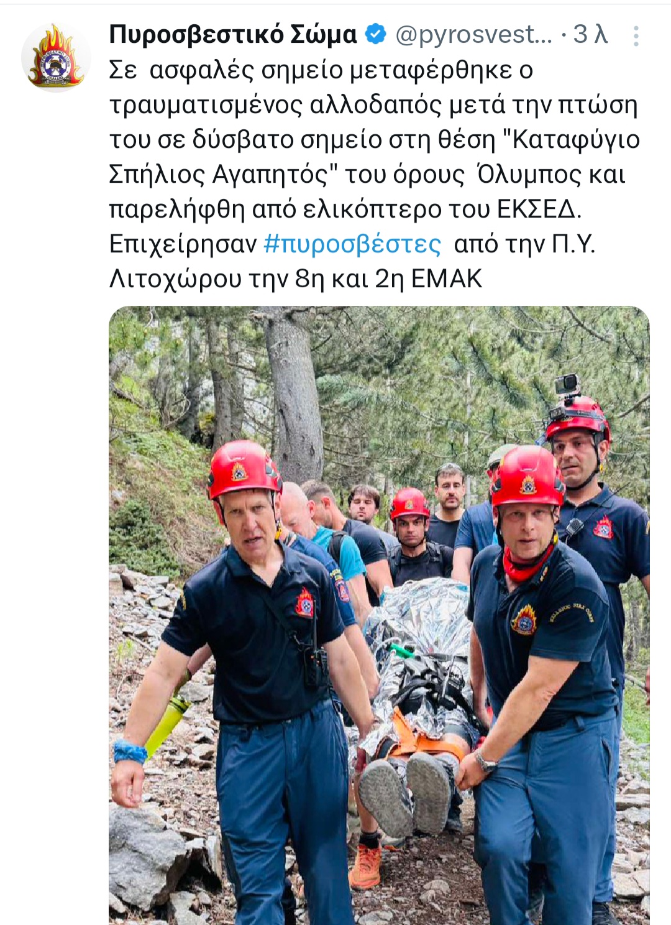Open the Πυροσβεστικό Σώμα display name
671x925 pixels.
pyautogui.click(x=233, y=35)
